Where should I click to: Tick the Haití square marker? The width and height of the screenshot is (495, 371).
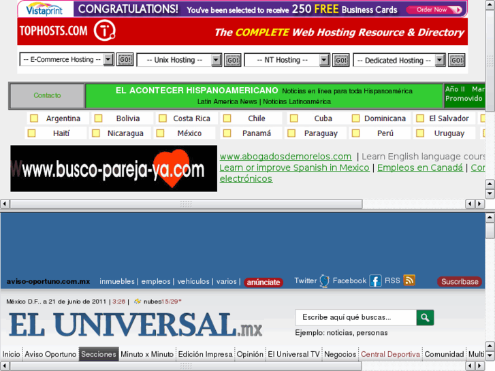pyautogui.click(x=31, y=133)
